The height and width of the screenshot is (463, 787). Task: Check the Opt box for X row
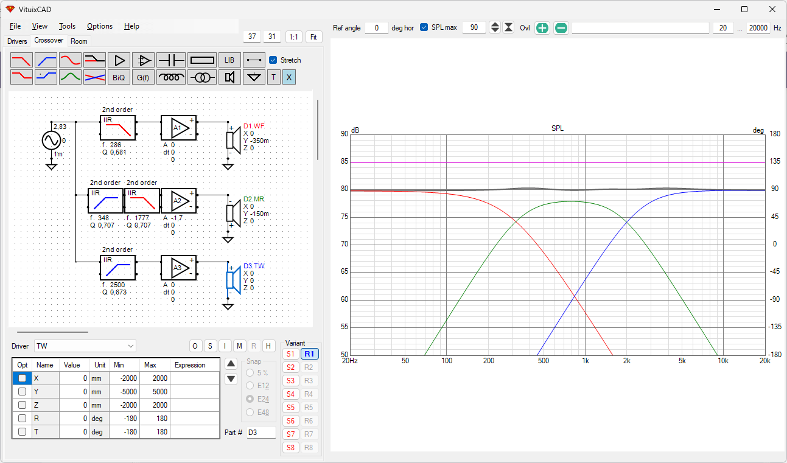pyautogui.click(x=22, y=378)
